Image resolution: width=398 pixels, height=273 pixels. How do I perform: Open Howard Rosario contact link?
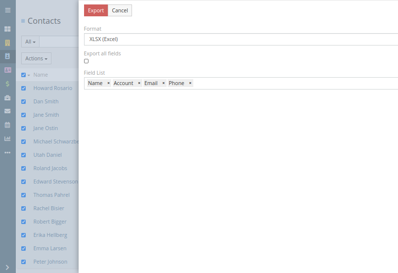tap(53, 88)
